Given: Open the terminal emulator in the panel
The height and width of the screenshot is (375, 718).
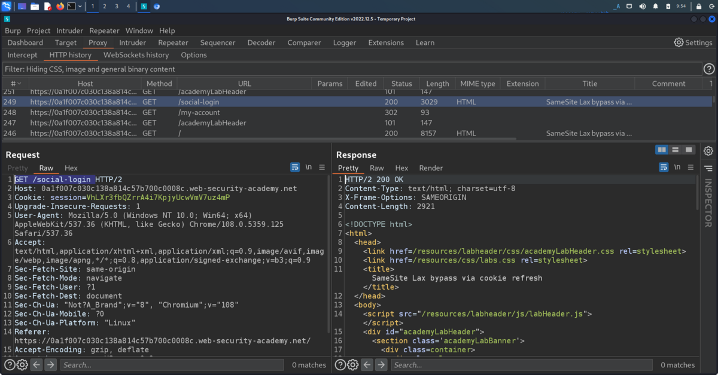Looking at the screenshot, I should [71, 6].
